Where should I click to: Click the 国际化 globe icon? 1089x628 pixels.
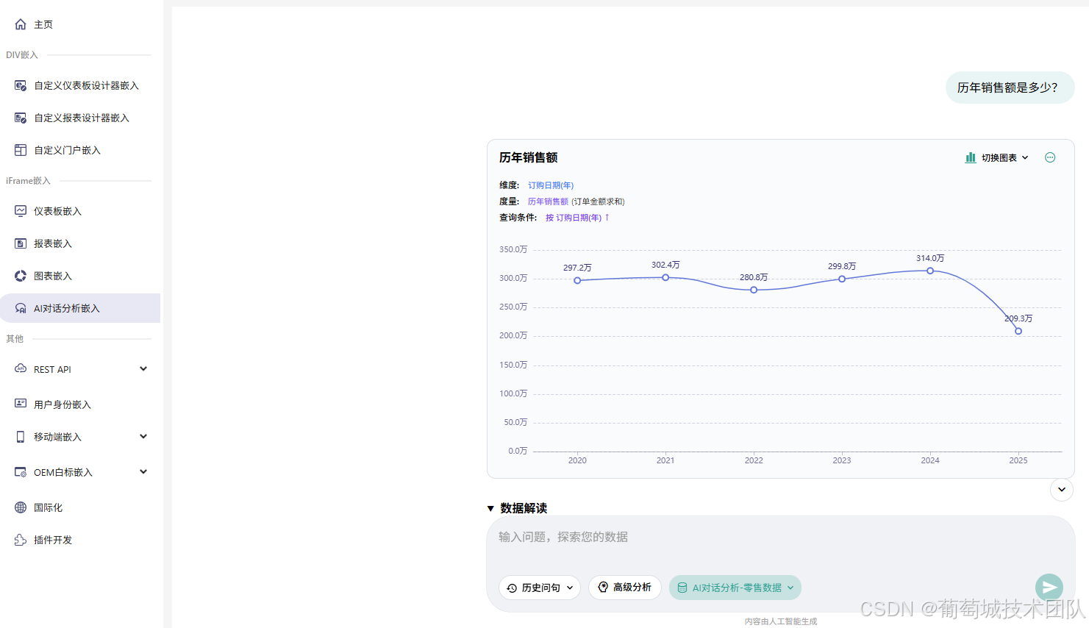tap(20, 507)
